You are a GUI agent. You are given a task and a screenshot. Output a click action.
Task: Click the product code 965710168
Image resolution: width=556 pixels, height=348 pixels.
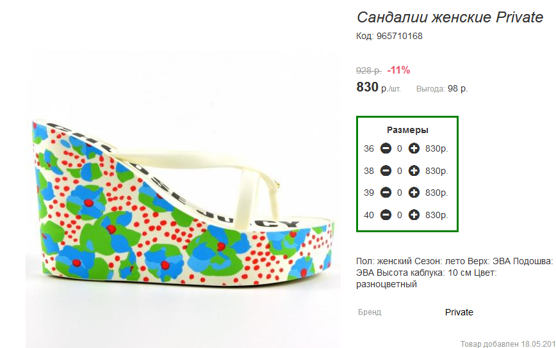click(399, 36)
